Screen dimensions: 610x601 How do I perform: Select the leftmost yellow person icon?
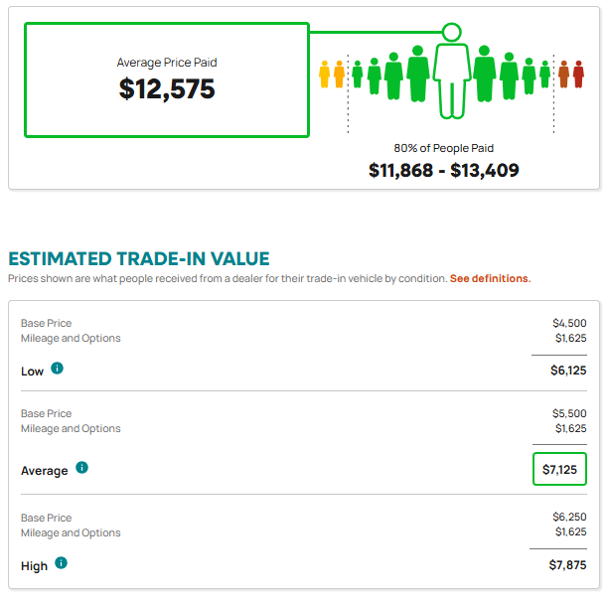click(325, 74)
